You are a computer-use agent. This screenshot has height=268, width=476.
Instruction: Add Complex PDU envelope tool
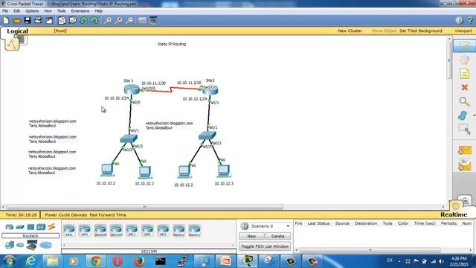pos(464,165)
